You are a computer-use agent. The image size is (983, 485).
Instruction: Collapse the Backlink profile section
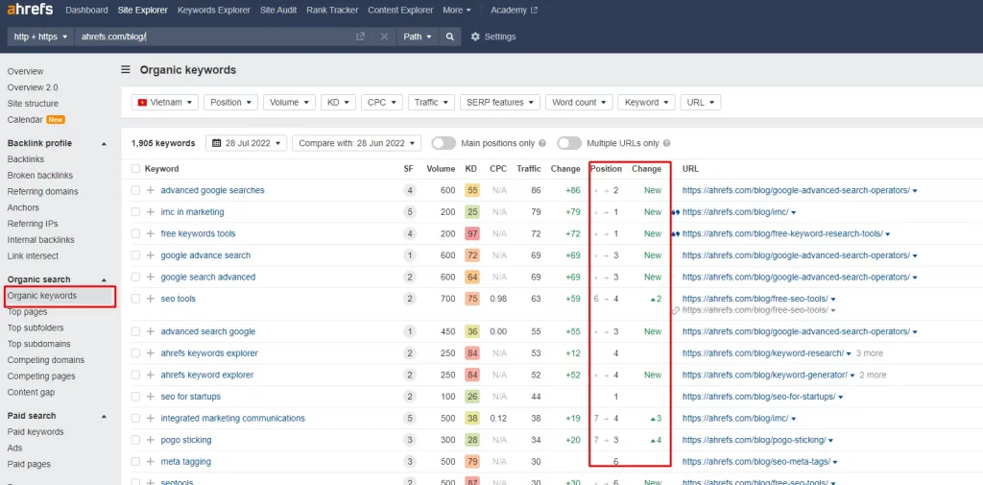(104, 144)
